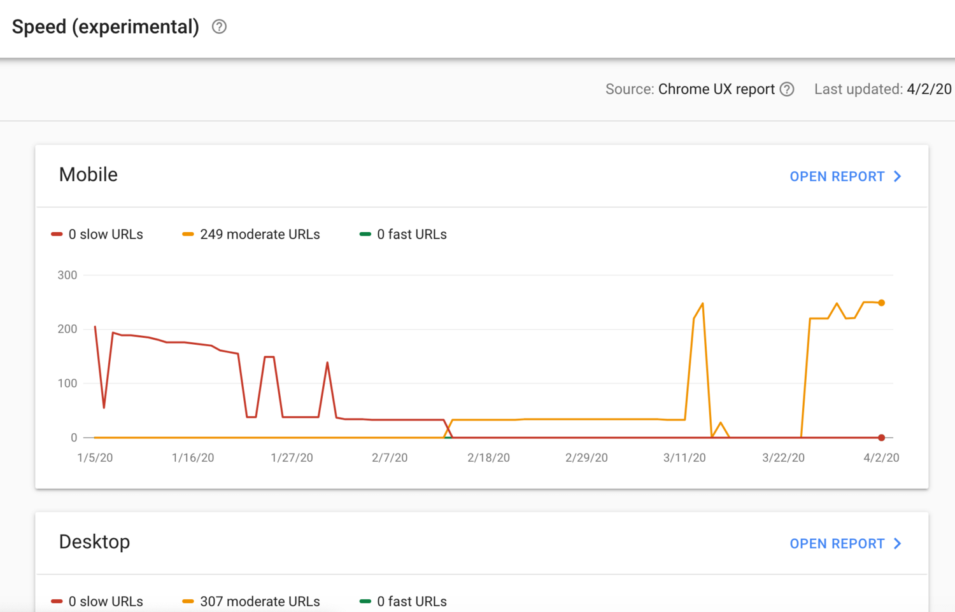The height and width of the screenshot is (612, 955).
Task: Click the Mobile card heading
Action: point(88,174)
